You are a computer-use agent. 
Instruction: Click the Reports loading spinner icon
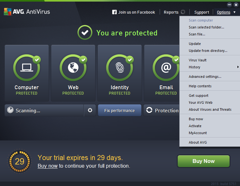(183, 12)
